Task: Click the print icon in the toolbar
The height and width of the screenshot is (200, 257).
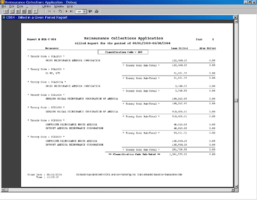Action: coord(96,11)
